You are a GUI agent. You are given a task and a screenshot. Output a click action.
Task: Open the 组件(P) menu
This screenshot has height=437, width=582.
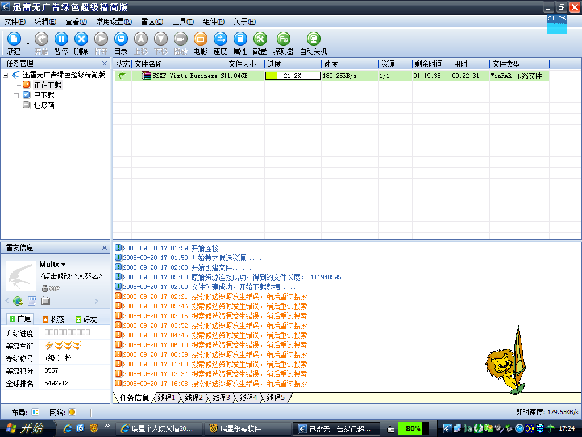point(214,22)
